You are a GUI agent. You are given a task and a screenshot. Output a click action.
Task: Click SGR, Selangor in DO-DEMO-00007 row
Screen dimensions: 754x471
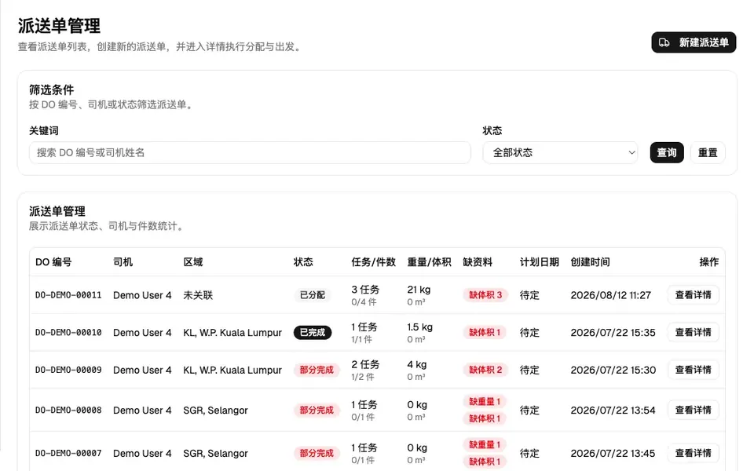pyautogui.click(x=215, y=453)
